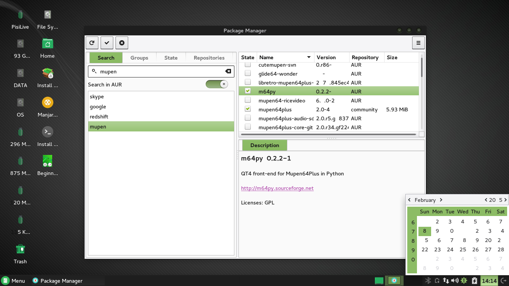
Task: Check the cutemupen-svn package checkbox
Action: pyautogui.click(x=248, y=65)
